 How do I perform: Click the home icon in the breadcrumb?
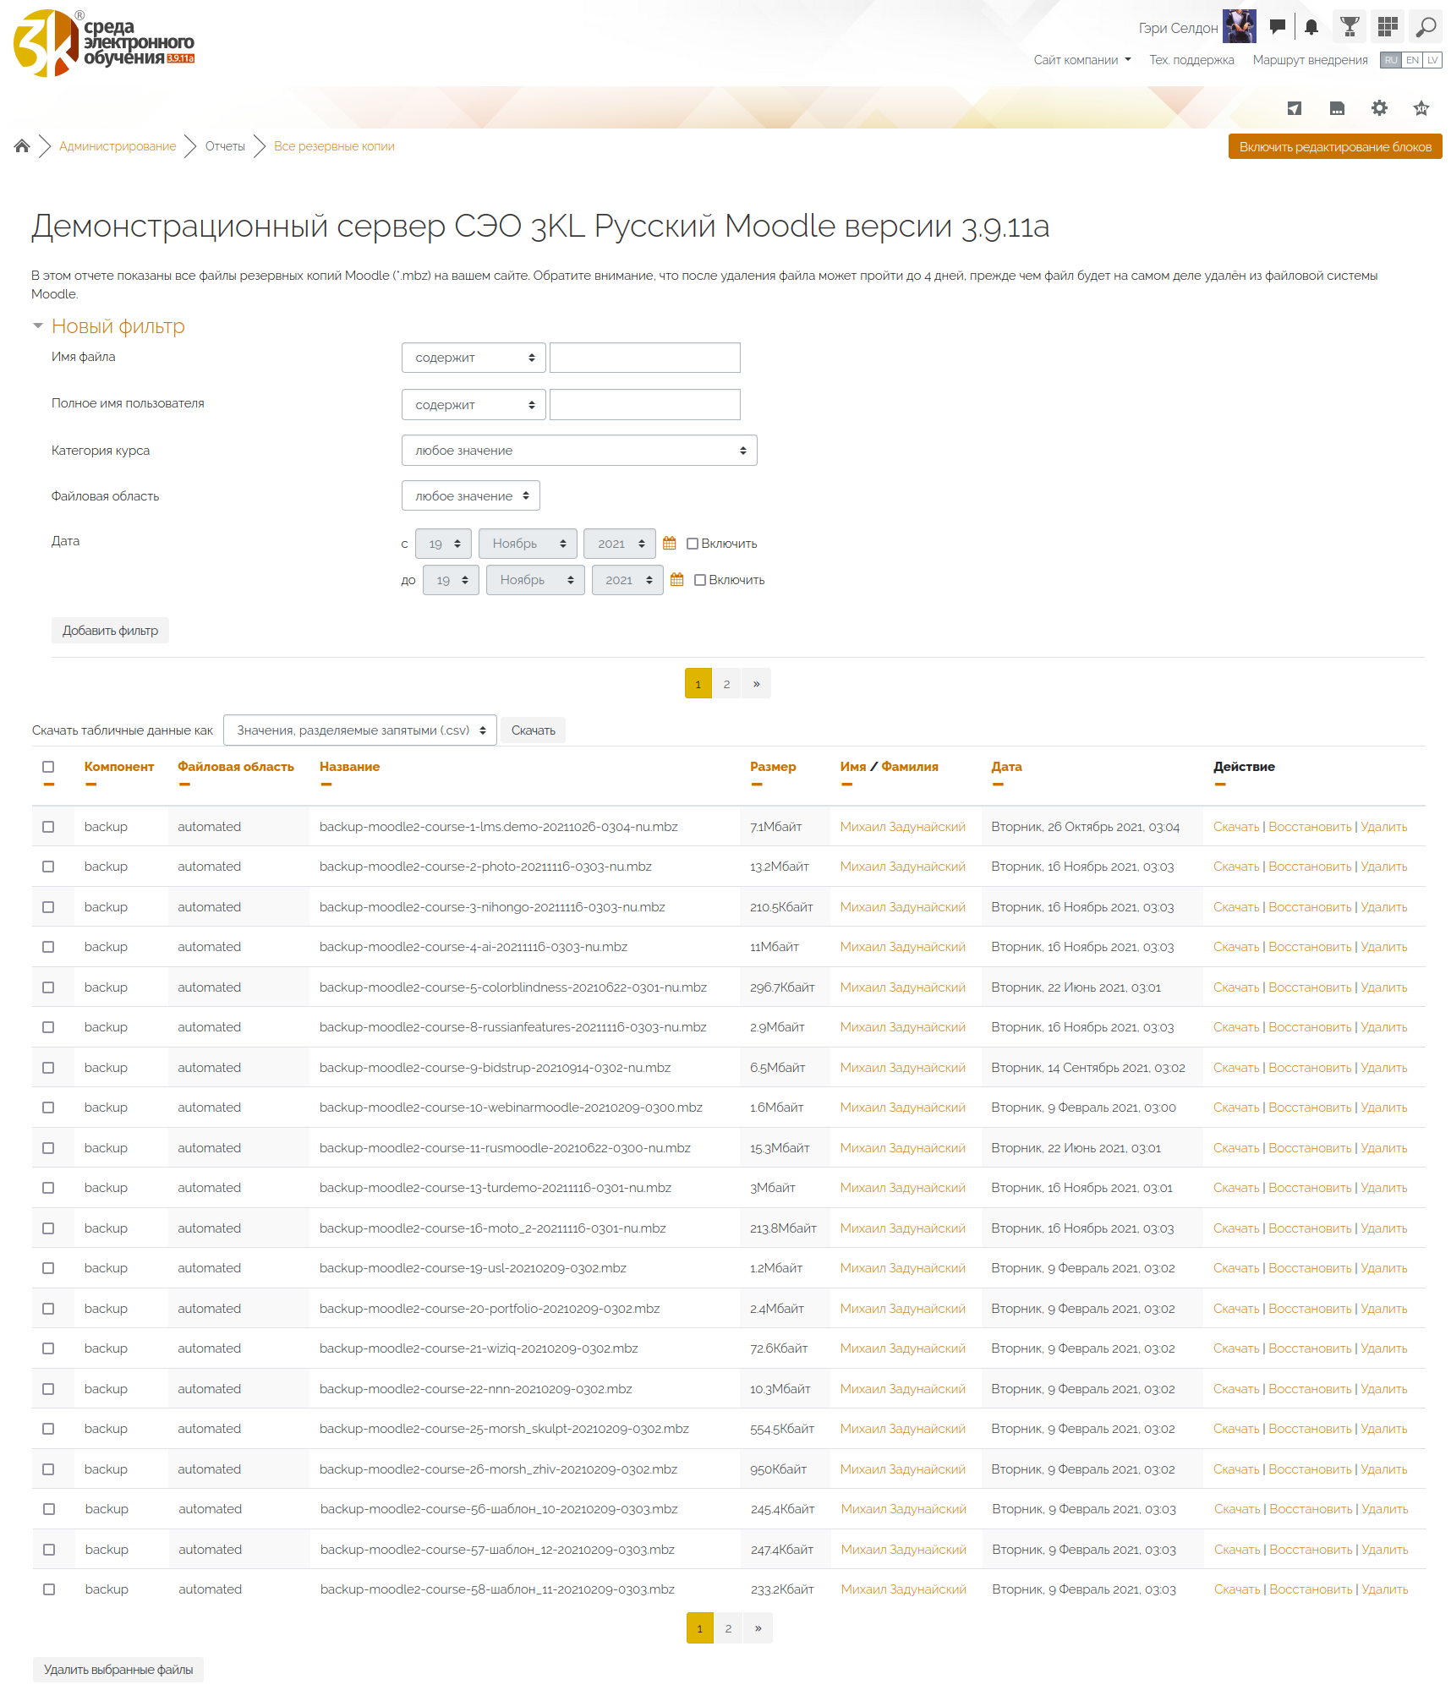22,146
